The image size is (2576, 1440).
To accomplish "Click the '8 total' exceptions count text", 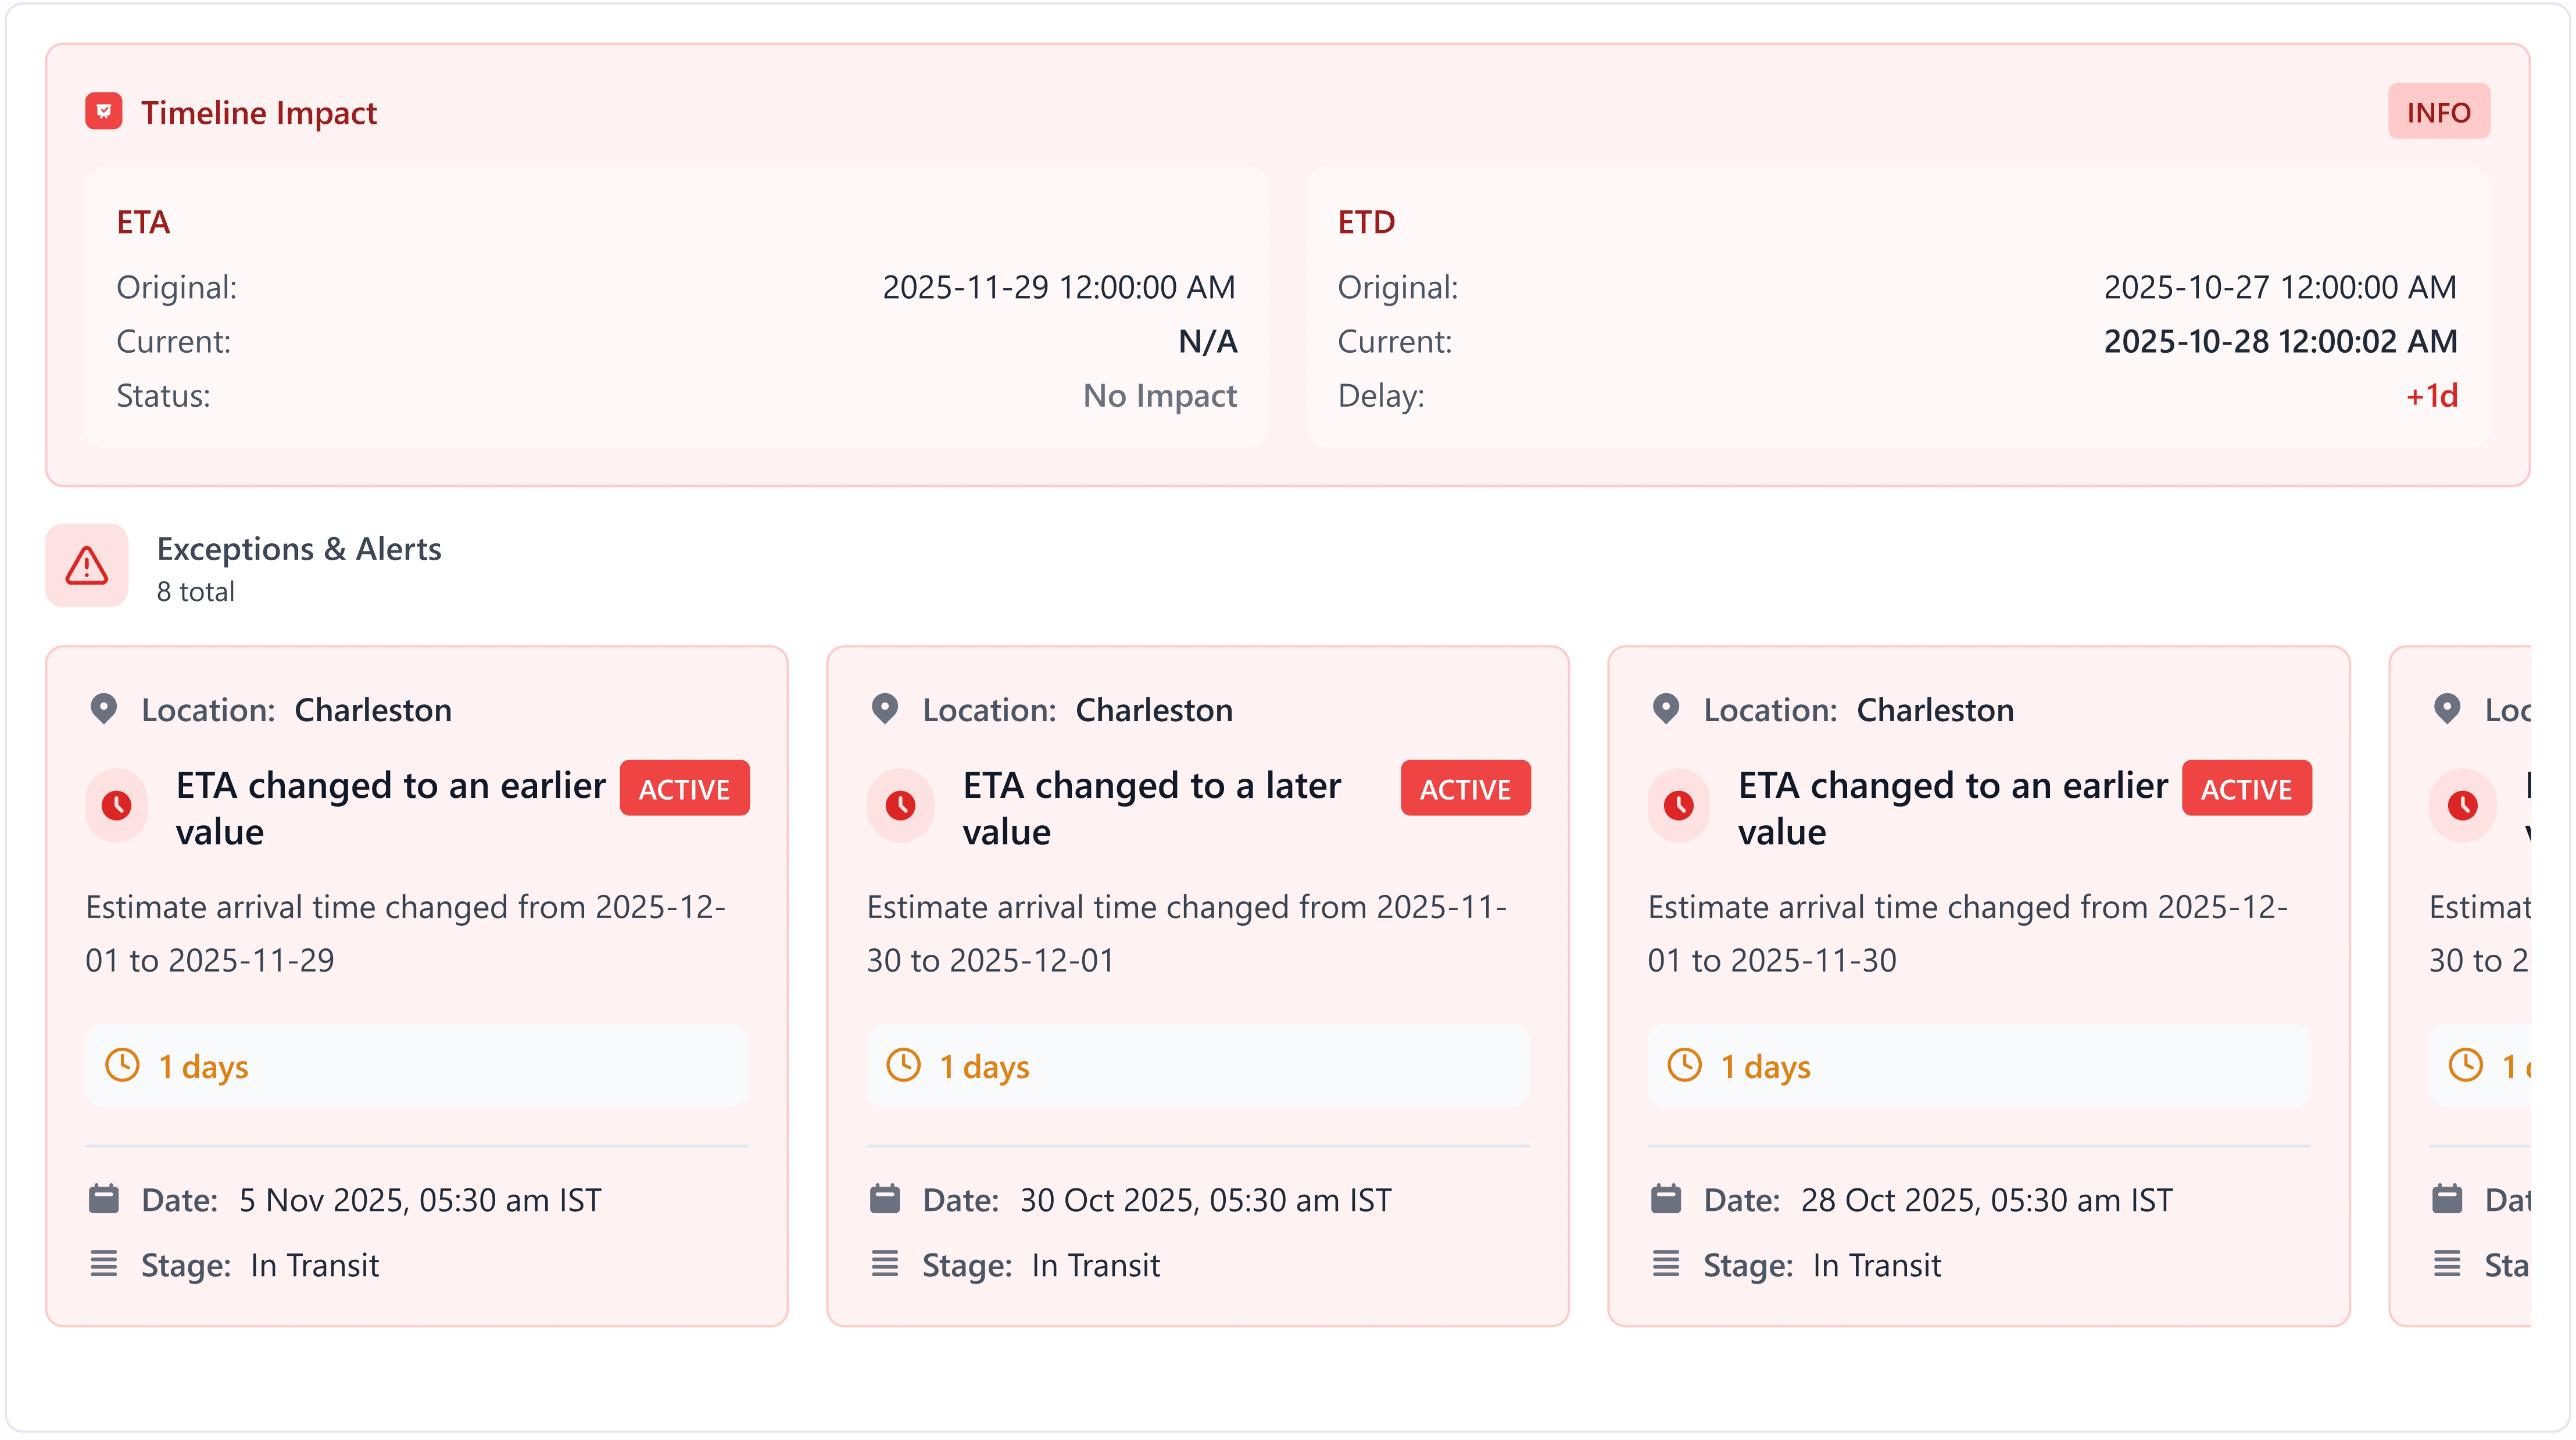I will click(x=196, y=592).
